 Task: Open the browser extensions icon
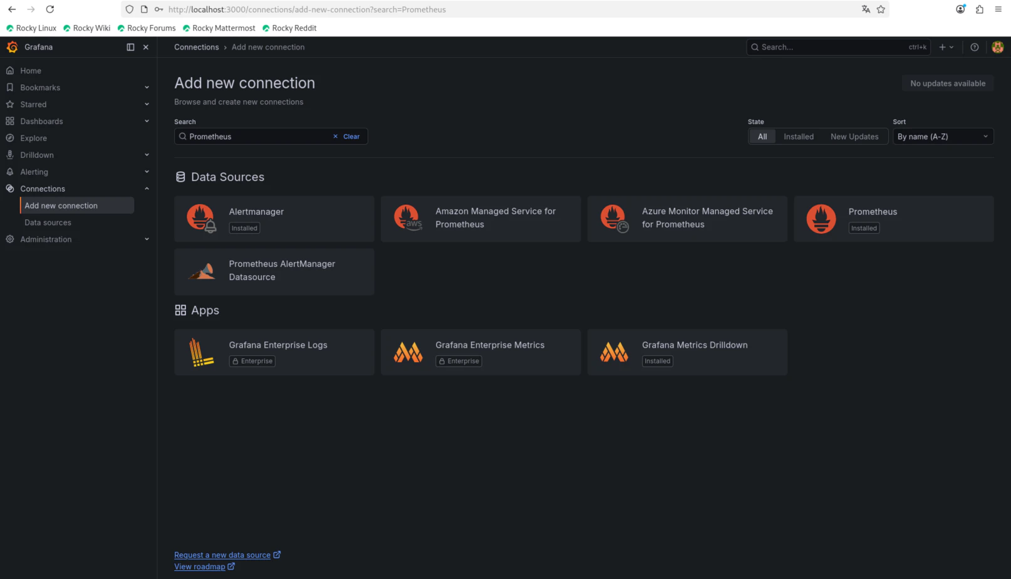(979, 9)
